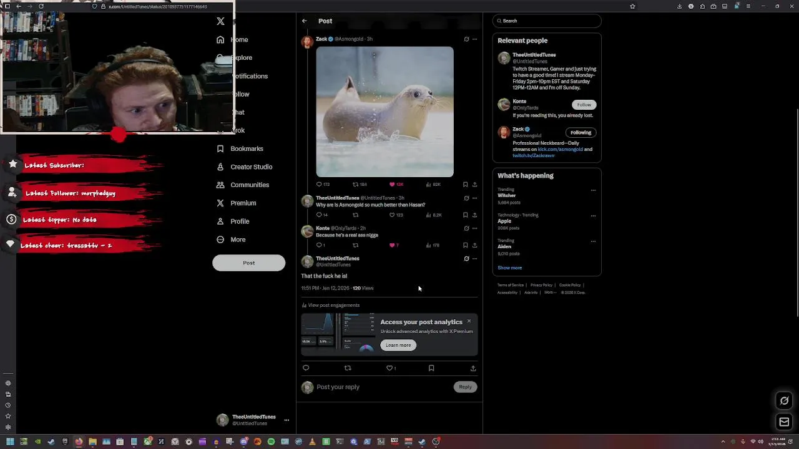This screenshot has height=449, width=799.
Task: Open the Messages floating button
Action: [785, 422]
